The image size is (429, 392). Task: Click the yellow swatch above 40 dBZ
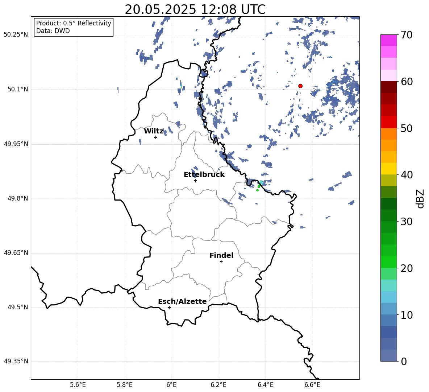(x=389, y=169)
